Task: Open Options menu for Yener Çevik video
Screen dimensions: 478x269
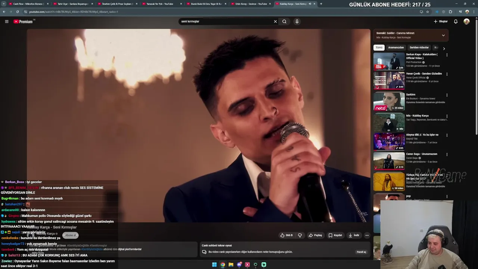Action: click(x=447, y=74)
